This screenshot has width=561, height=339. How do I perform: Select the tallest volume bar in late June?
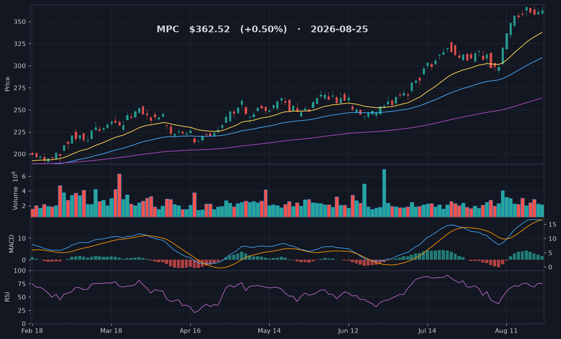(x=384, y=193)
